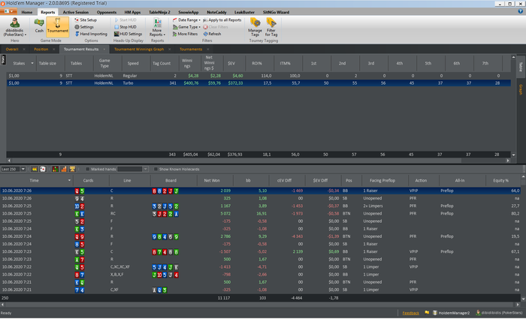Select the Cash game mode icon
The height and width of the screenshot is (319, 526).
pyautogui.click(x=39, y=26)
